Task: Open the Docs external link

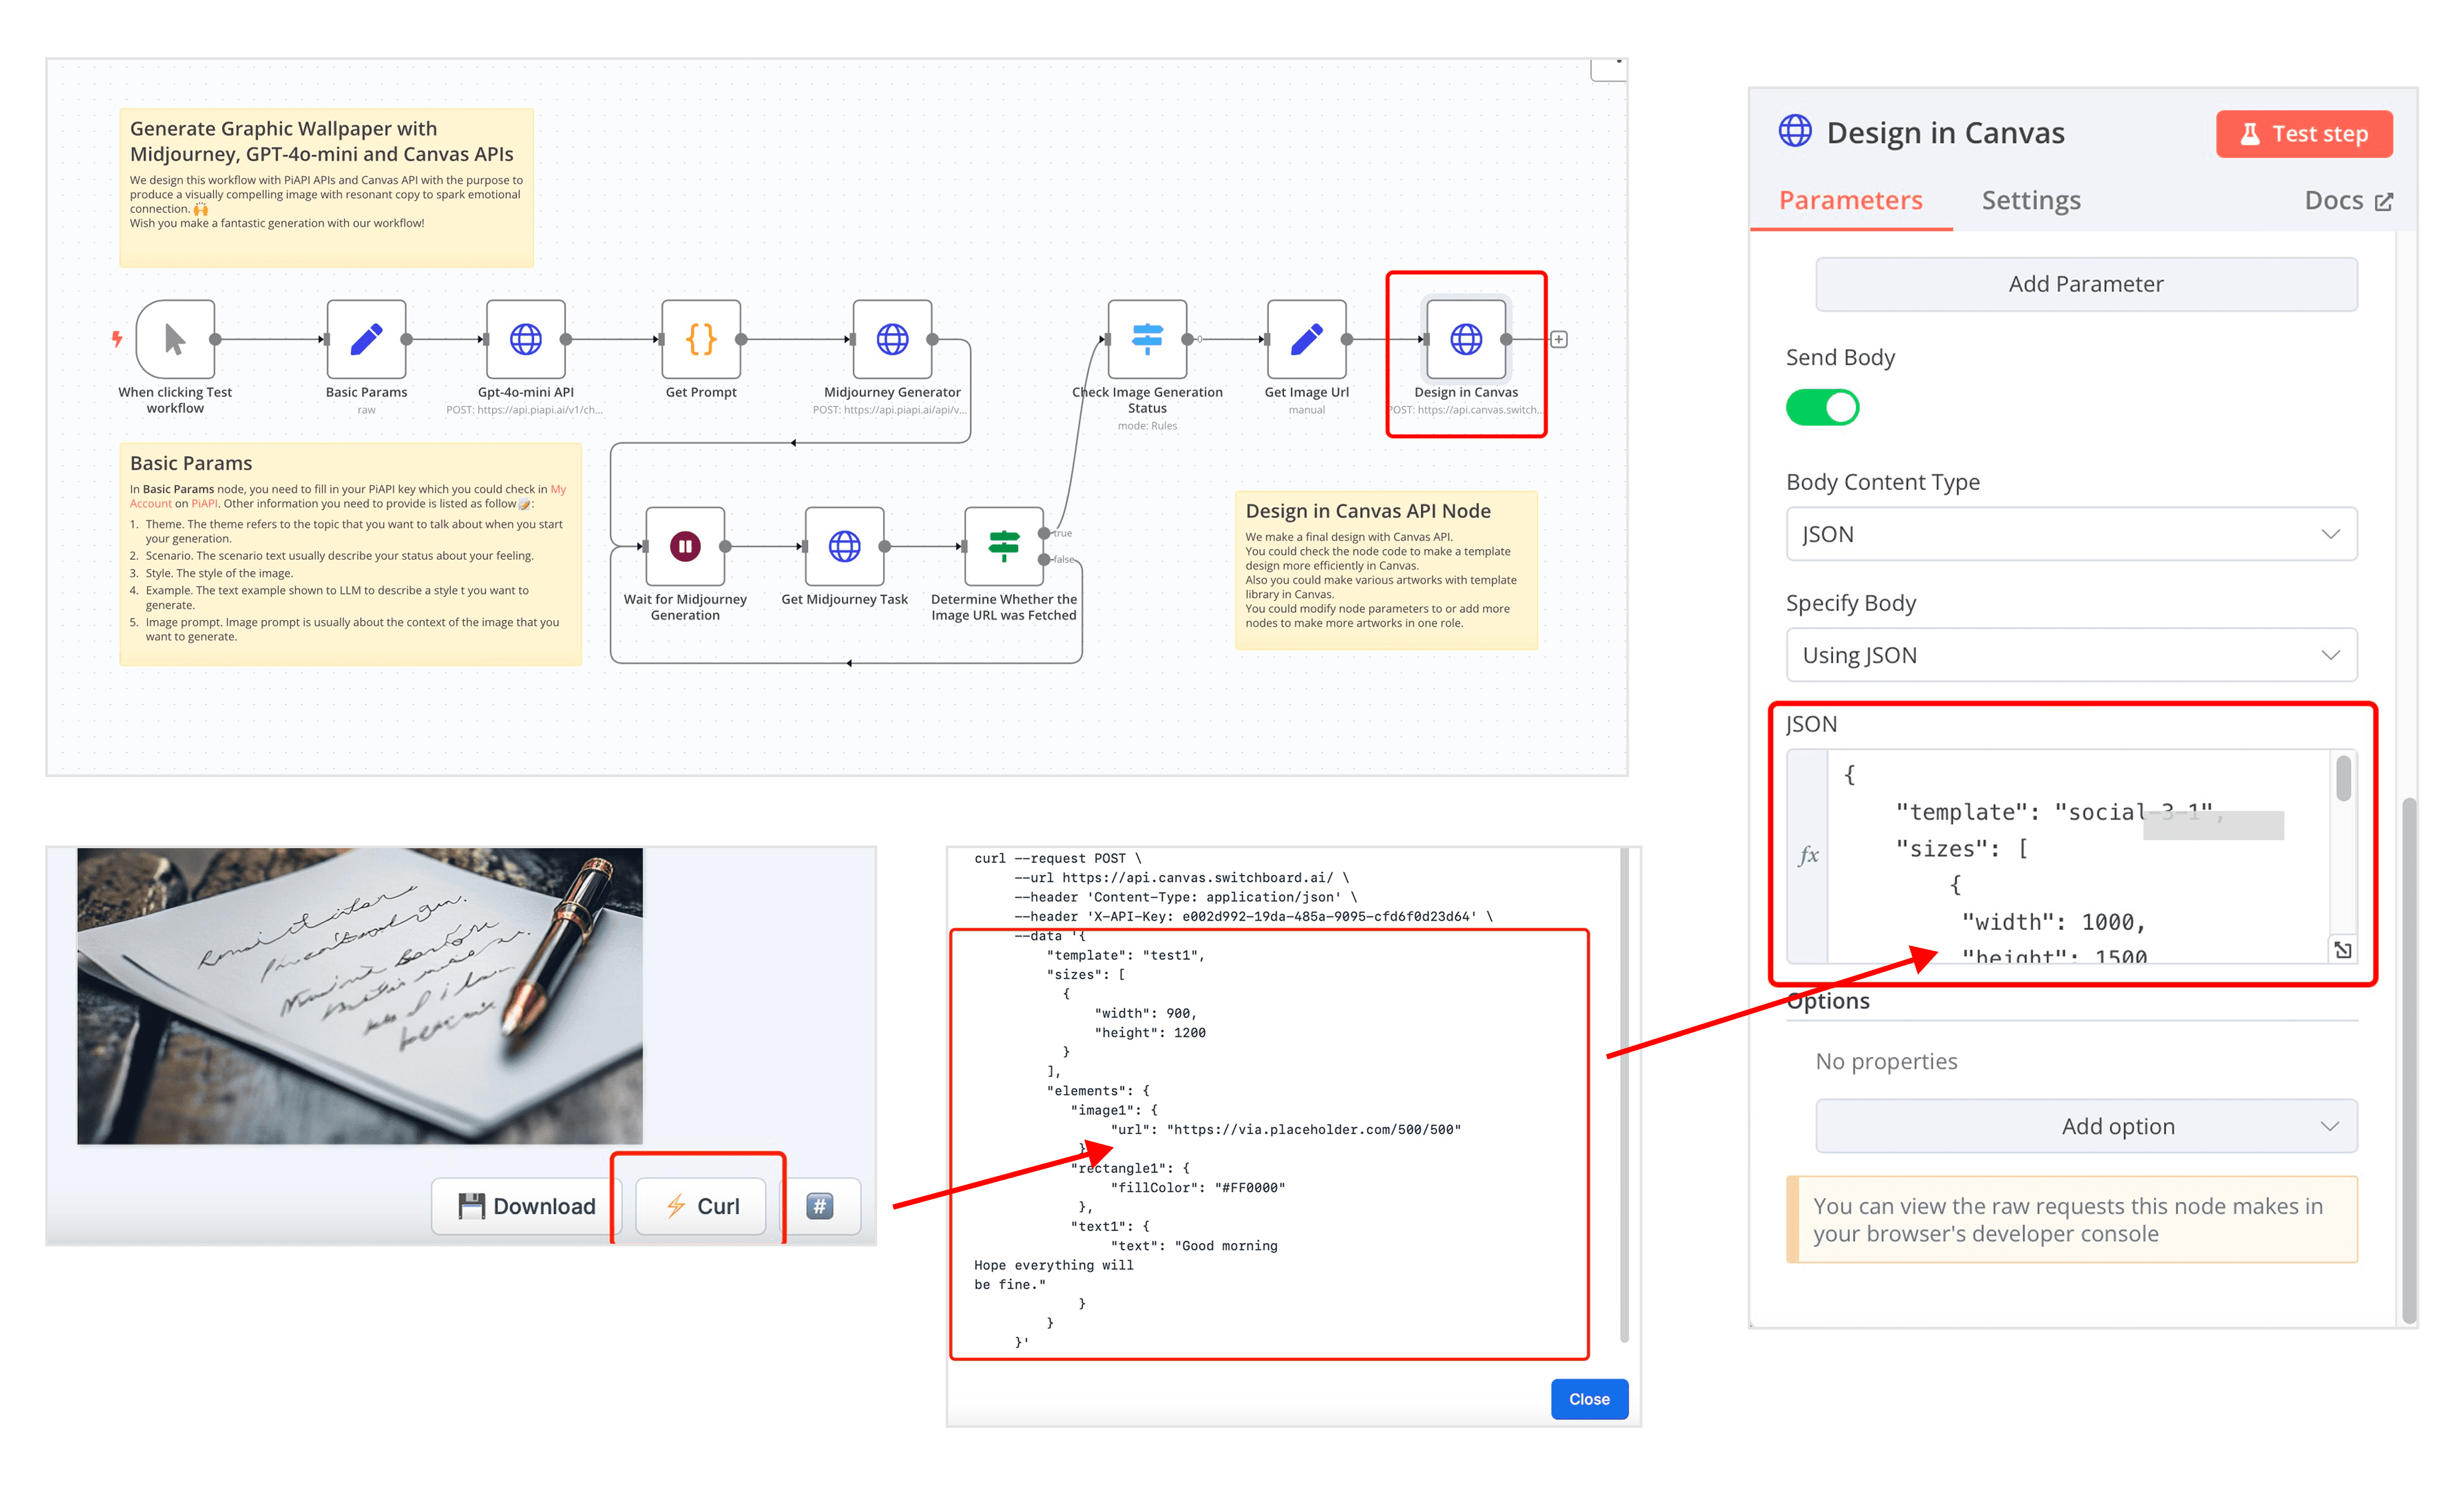Action: point(2347,201)
